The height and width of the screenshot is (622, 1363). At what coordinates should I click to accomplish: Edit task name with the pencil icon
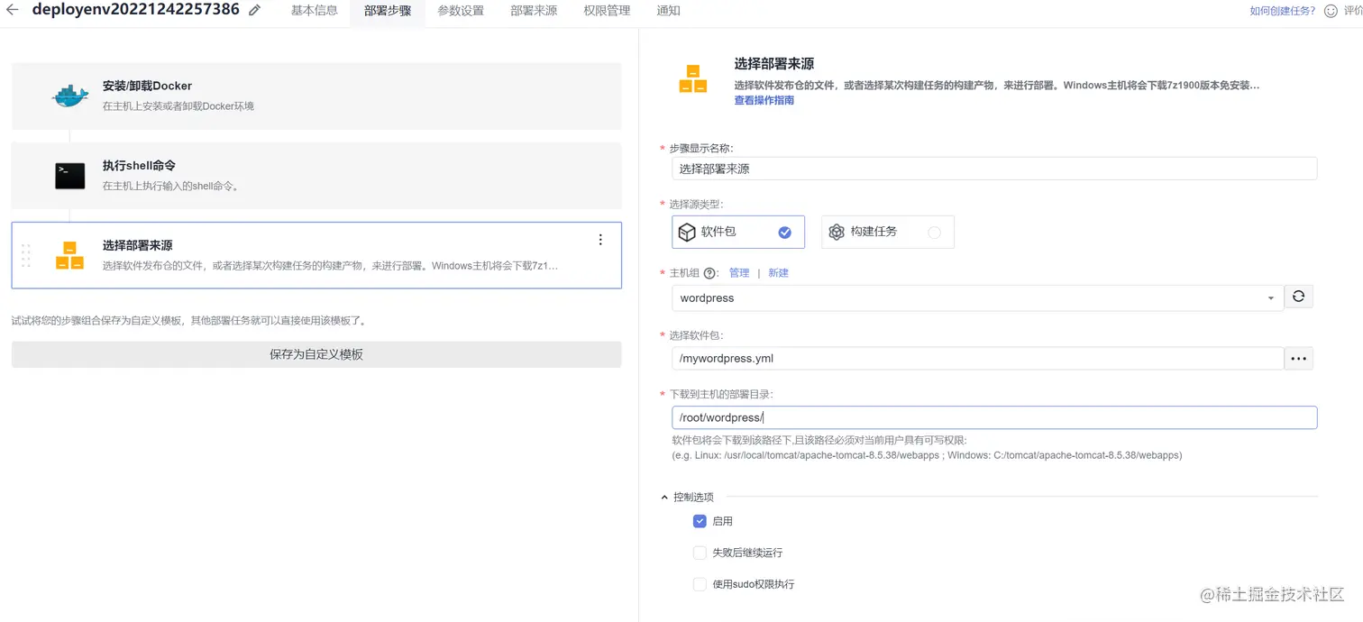tap(255, 10)
